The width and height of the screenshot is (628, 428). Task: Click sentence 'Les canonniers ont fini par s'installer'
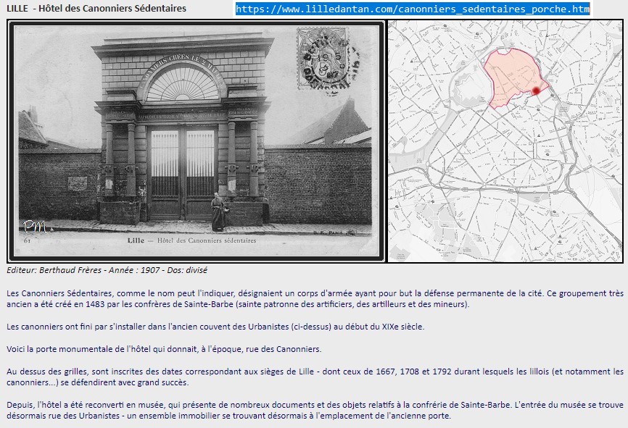coord(215,327)
